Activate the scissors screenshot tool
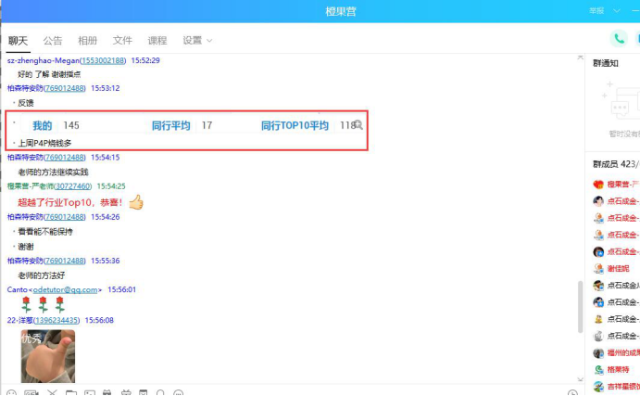The height and width of the screenshot is (396, 640). 52,393
